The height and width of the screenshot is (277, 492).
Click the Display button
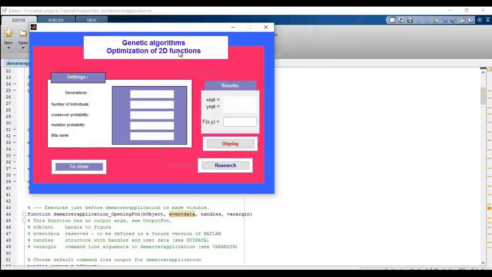tap(230, 144)
